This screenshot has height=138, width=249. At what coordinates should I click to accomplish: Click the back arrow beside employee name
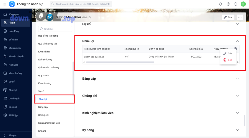pyautogui.click(x=41, y=17)
